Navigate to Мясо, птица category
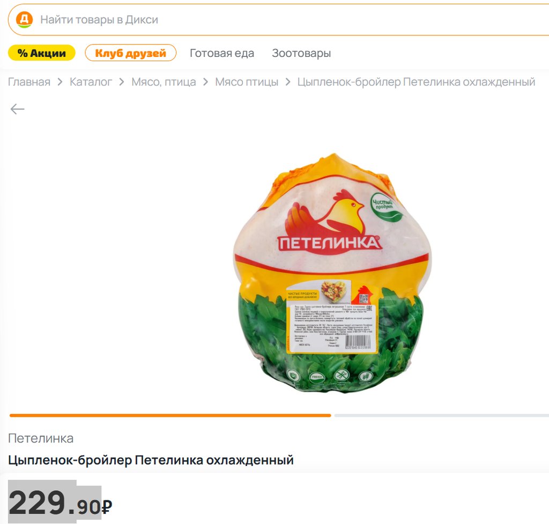The height and width of the screenshot is (524, 549). pyautogui.click(x=164, y=82)
